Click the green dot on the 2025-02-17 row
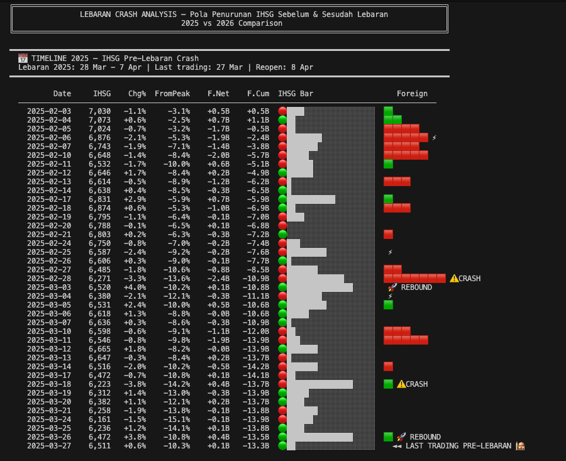Screen dimensions: 566x461 pos(282,199)
